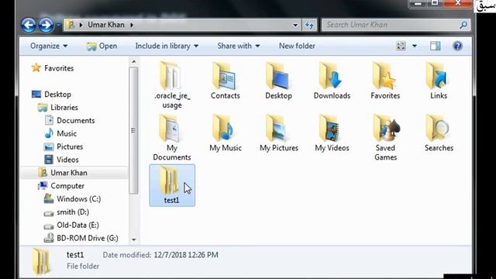The width and height of the screenshot is (496, 279).
Task: Click the navigation pane scroll down arrow
Action: point(133,239)
